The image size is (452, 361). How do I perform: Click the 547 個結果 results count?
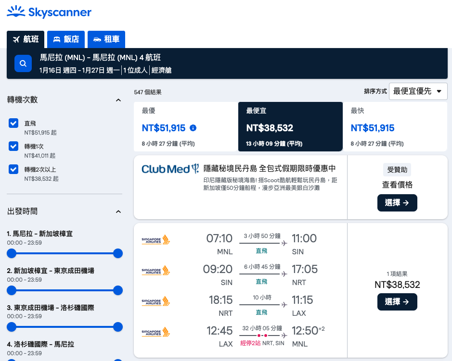pyautogui.click(x=148, y=92)
